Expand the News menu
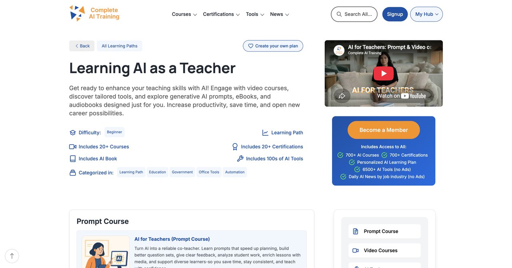 tap(280, 14)
